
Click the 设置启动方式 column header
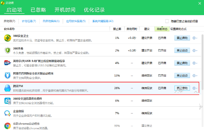click(x=178, y=29)
